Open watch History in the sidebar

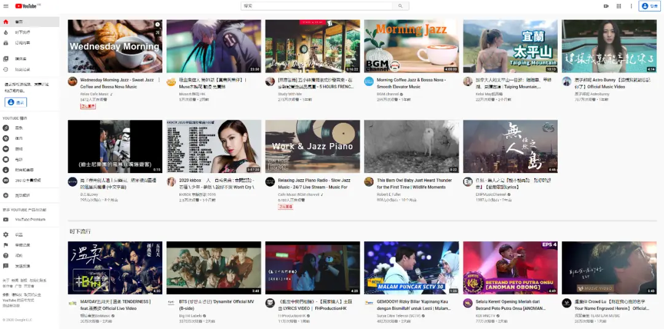coord(22,69)
